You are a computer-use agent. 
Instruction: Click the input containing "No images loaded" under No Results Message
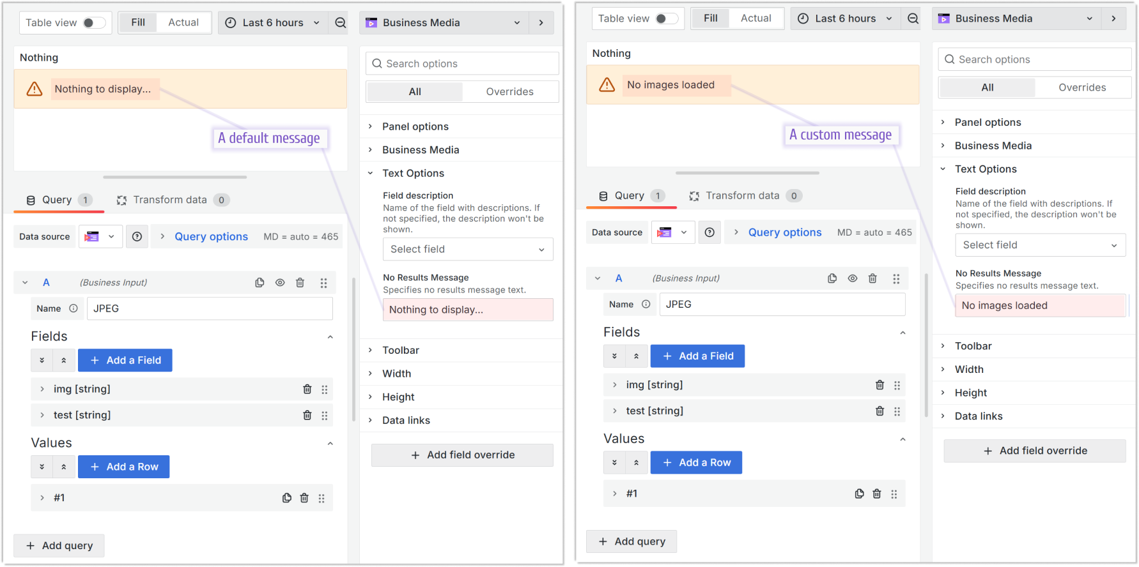tap(1040, 306)
